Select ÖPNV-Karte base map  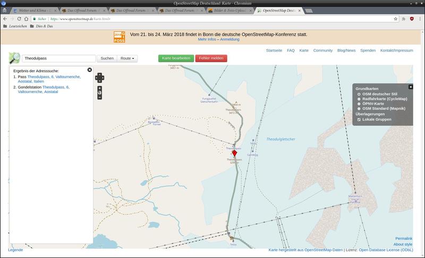[359, 104]
